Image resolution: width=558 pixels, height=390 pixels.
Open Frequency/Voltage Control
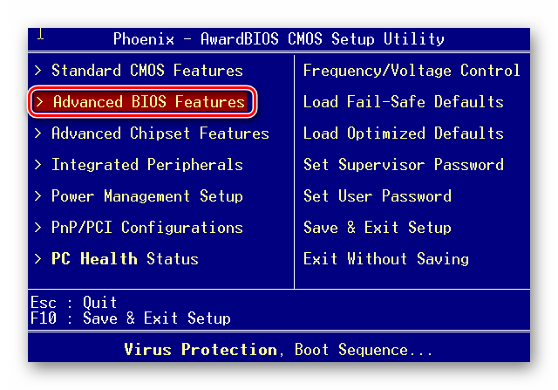pos(412,71)
